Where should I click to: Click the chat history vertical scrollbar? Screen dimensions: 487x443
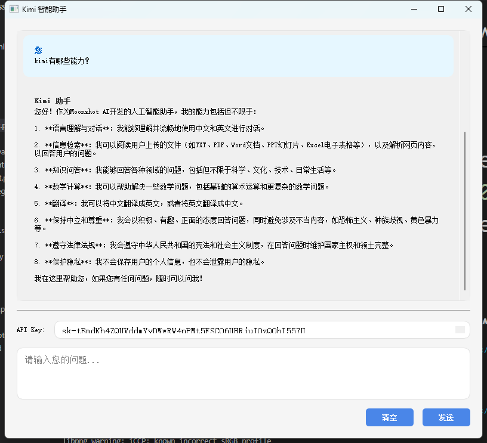[465, 211]
